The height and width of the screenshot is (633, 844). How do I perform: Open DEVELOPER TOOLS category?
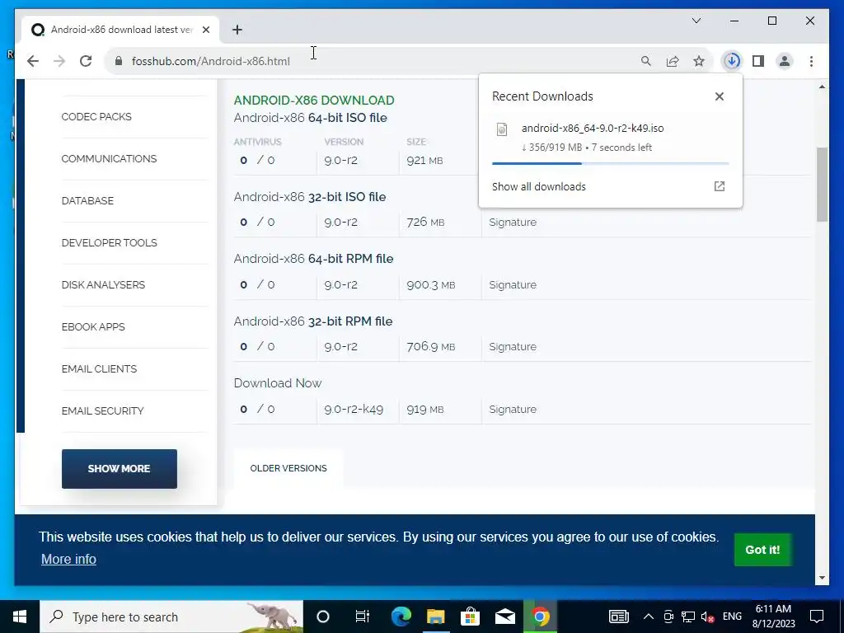pos(110,243)
